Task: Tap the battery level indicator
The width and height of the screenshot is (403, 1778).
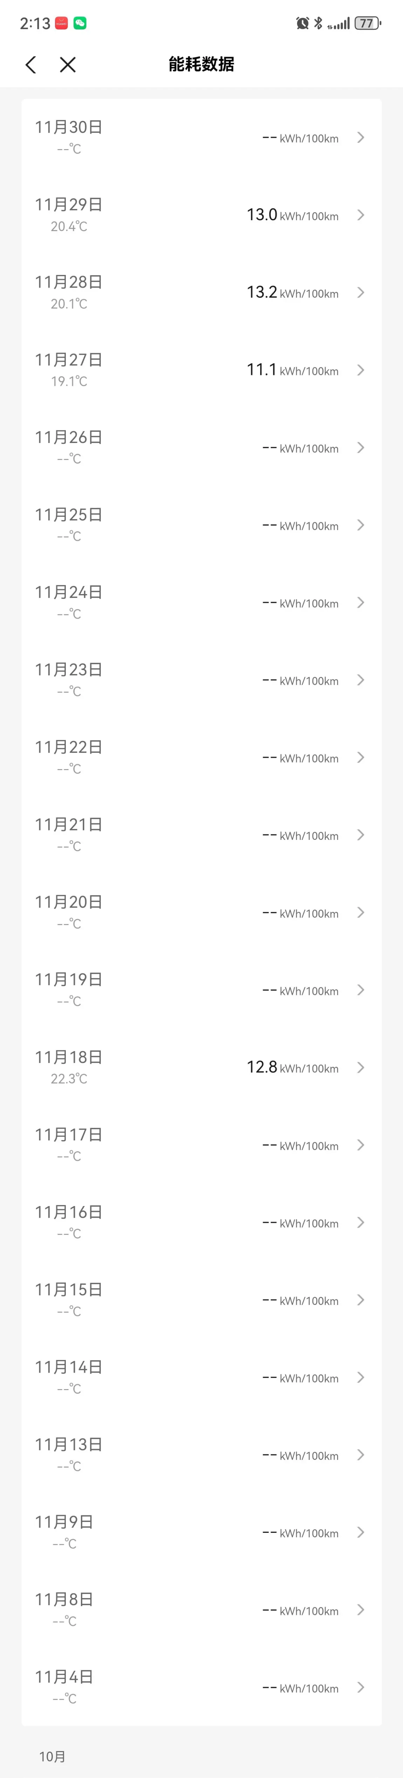Action: coord(367,23)
